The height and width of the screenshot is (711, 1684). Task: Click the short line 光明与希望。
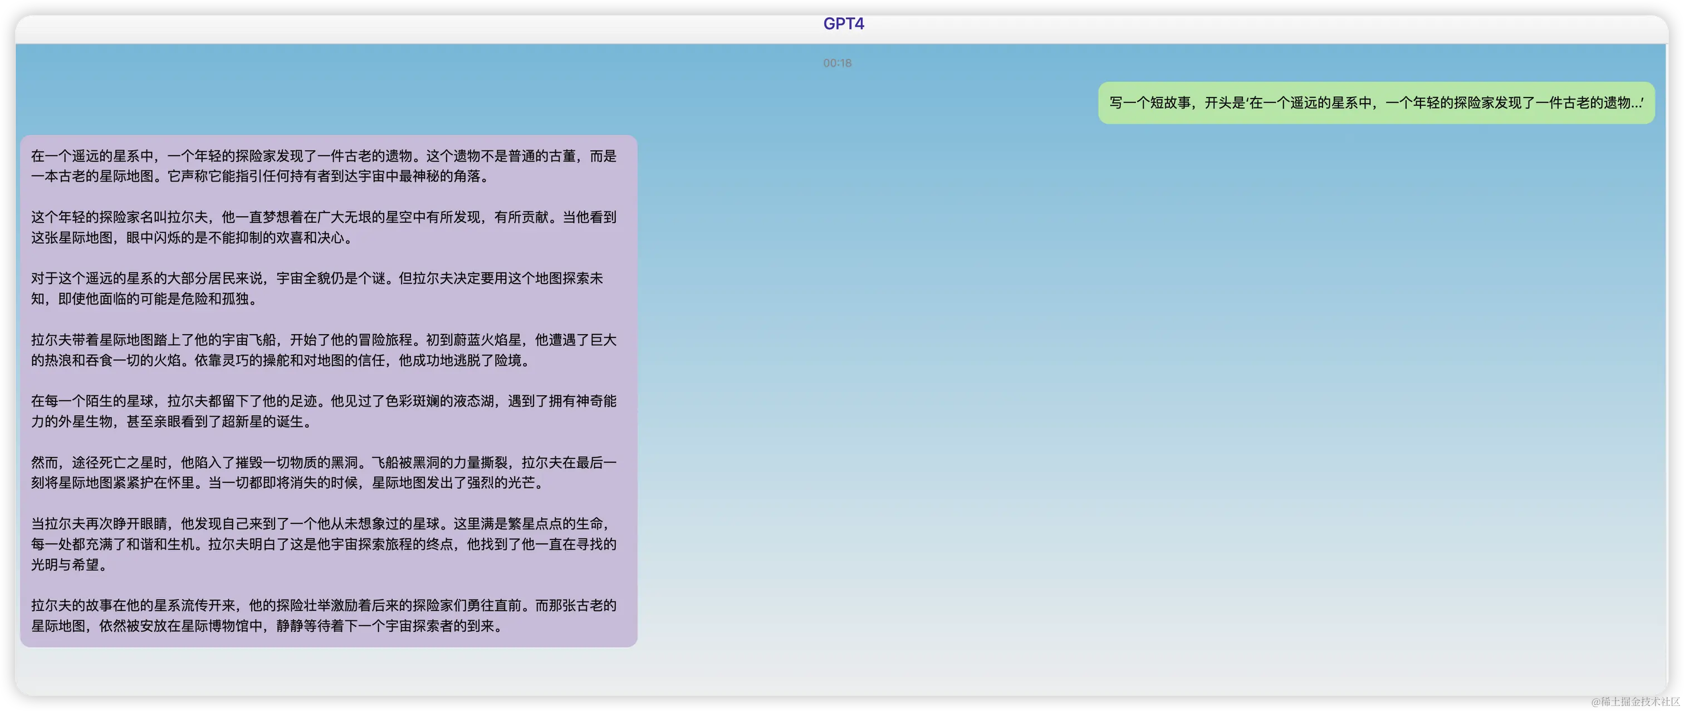tap(69, 564)
